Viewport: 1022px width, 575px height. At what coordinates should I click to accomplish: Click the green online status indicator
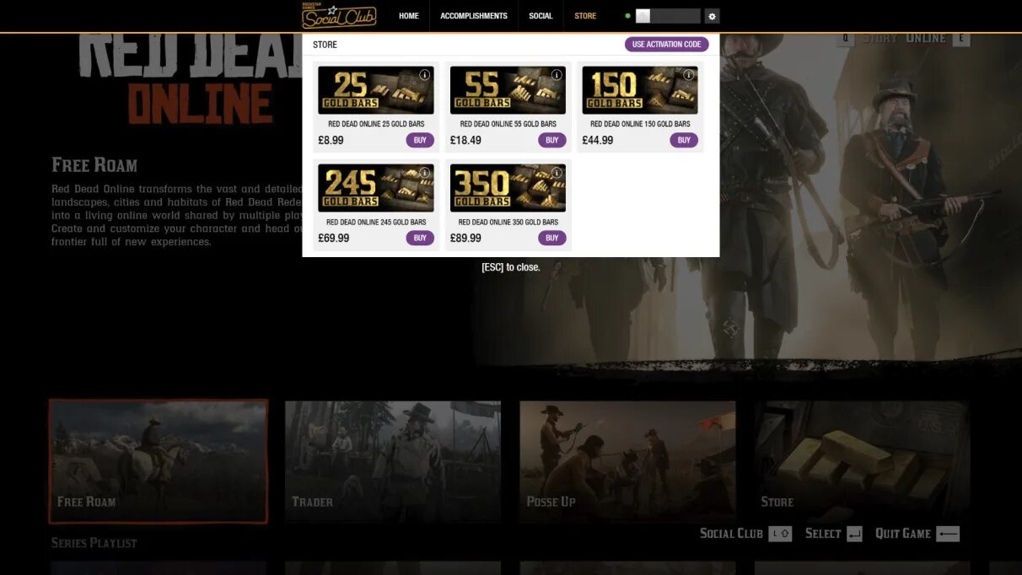click(627, 15)
